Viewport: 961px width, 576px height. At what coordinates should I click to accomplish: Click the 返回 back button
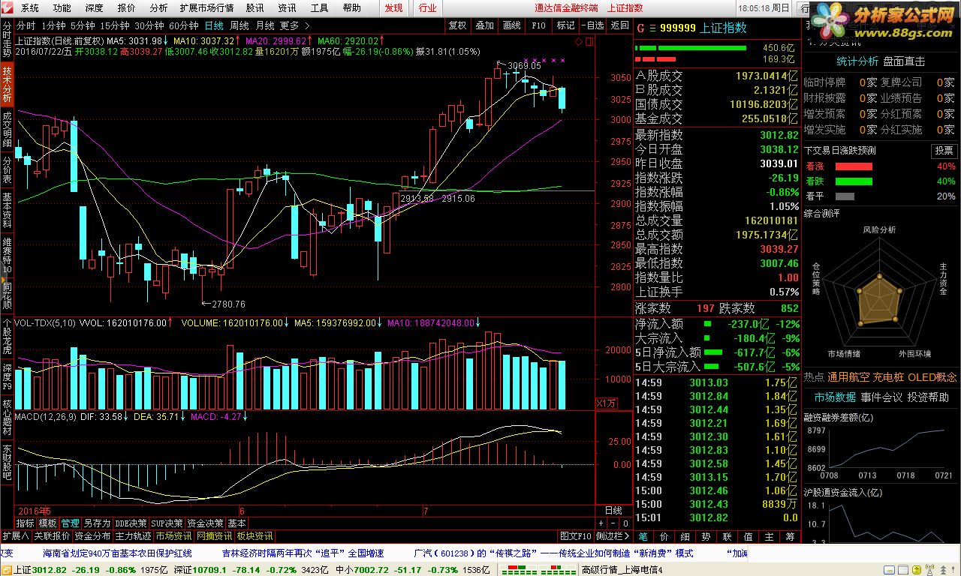(620, 25)
